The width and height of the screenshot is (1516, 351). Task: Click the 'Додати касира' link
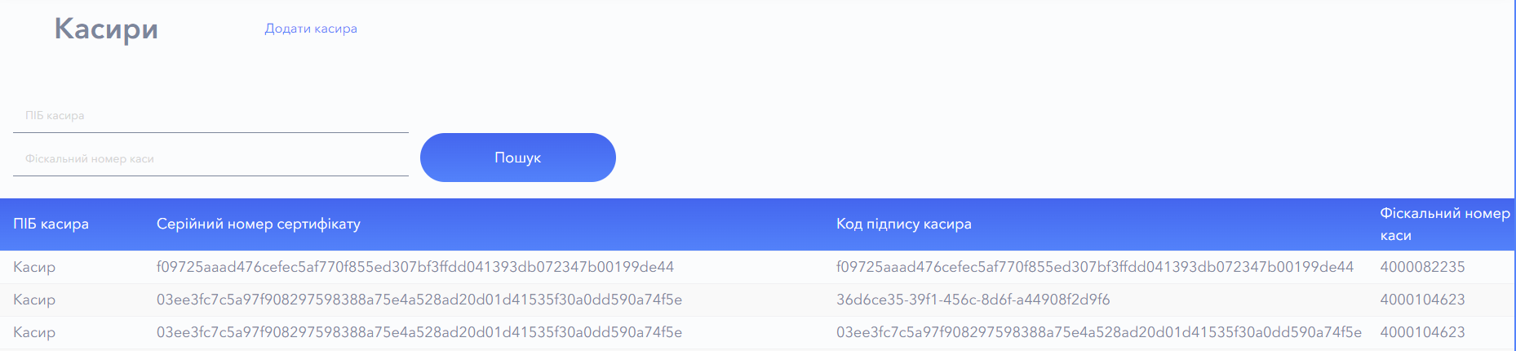pos(311,29)
